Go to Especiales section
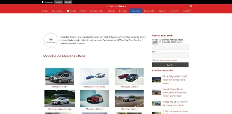Image resolution: width=232 pixels, height=114 pixels. coord(123,11)
